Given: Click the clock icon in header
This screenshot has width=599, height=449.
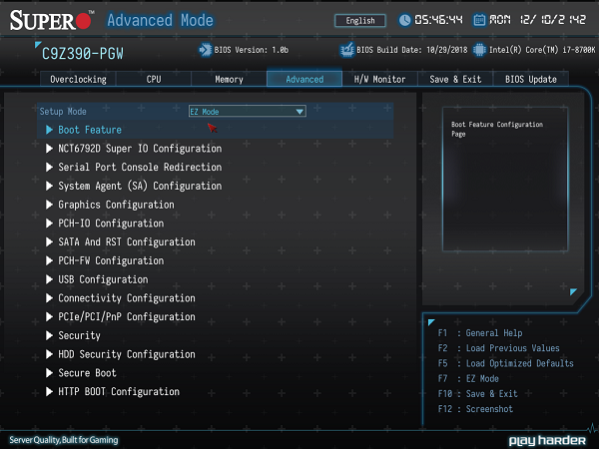Looking at the screenshot, I should (405, 20).
